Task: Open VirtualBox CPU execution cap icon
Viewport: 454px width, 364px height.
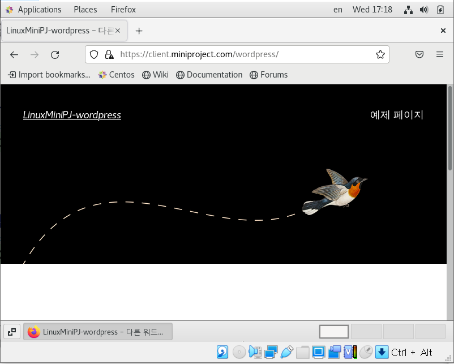Action: (350, 352)
